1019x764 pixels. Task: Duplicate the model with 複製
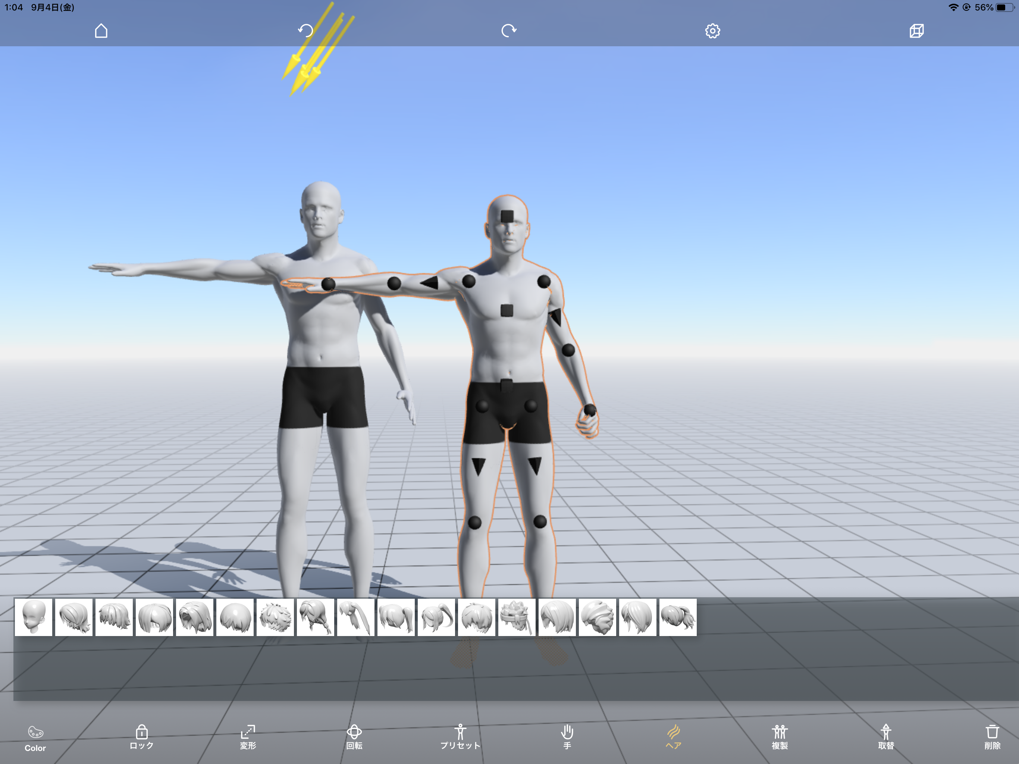[x=780, y=737]
